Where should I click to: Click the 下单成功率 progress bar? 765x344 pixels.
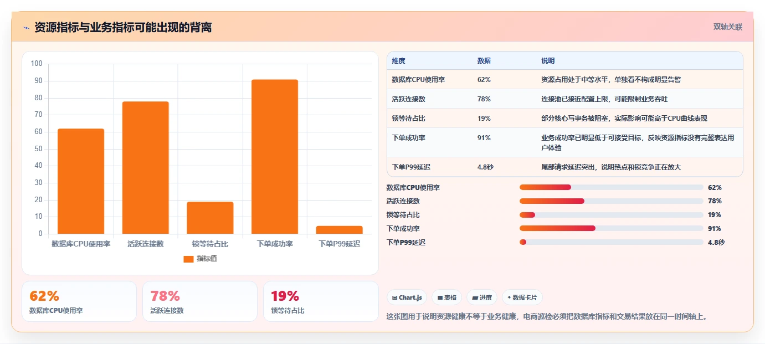[x=611, y=228]
